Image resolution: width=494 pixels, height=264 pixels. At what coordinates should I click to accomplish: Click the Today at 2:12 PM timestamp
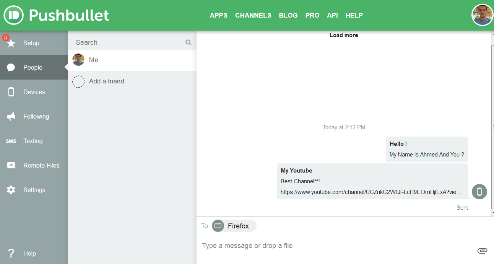click(344, 127)
